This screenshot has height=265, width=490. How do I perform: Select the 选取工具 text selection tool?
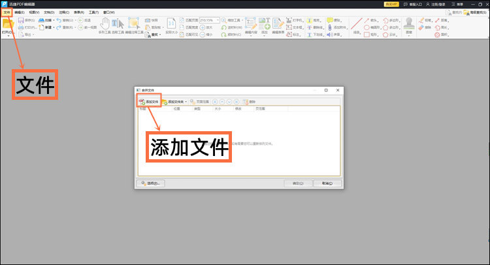[x=118, y=25]
